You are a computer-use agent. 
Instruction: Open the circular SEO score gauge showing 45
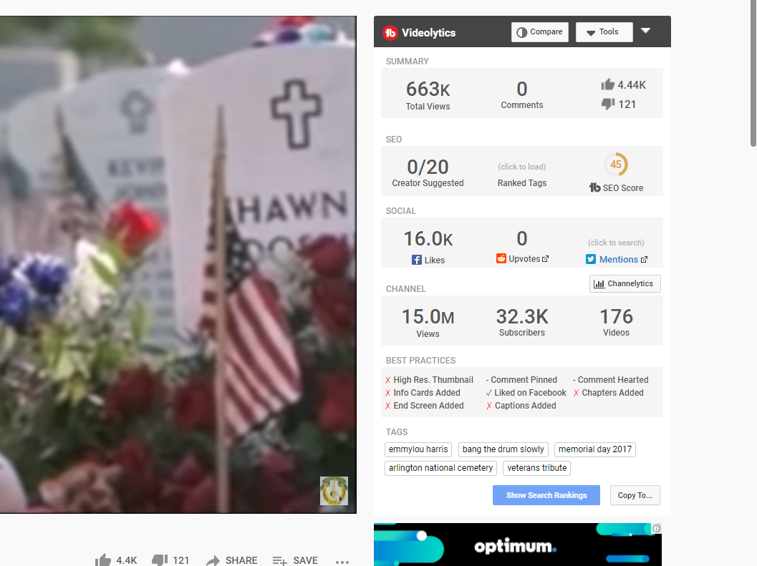click(616, 165)
